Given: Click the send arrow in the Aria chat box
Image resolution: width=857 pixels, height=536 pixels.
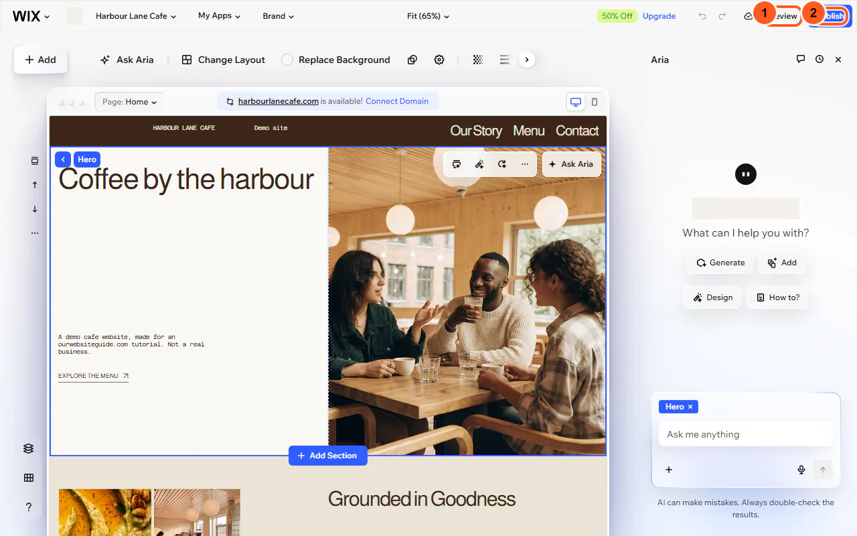Looking at the screenshot, I should [x=823, y=470].
